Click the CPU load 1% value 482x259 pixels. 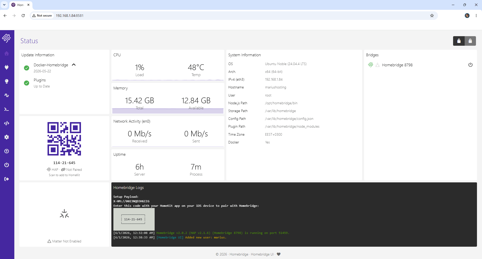[140, 67]
